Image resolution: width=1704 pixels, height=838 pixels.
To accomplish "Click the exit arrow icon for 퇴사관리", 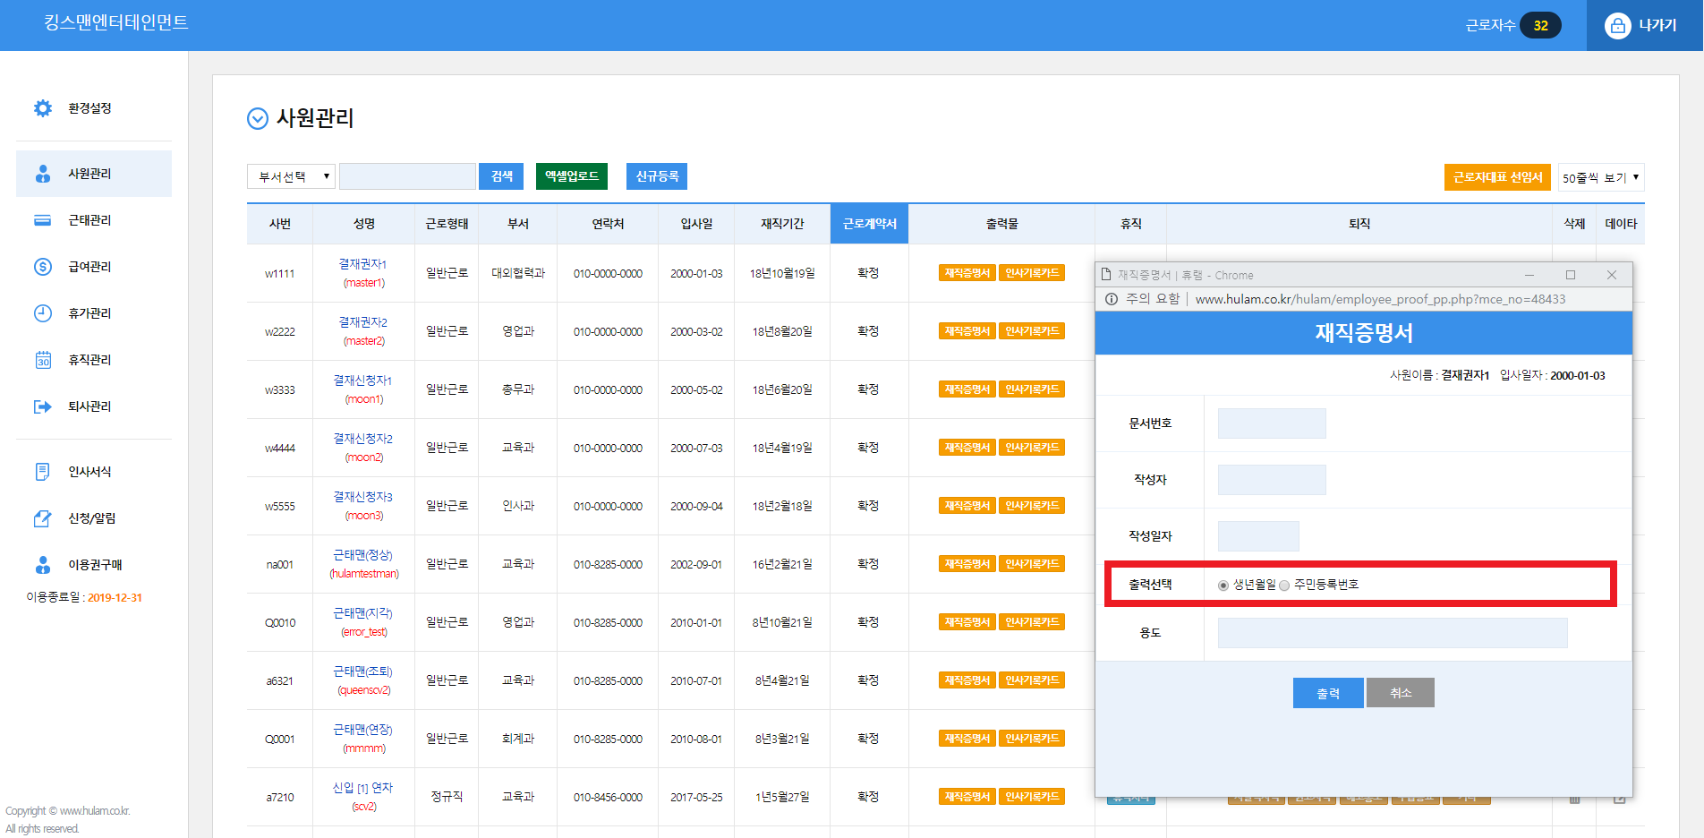I will 43,406.
